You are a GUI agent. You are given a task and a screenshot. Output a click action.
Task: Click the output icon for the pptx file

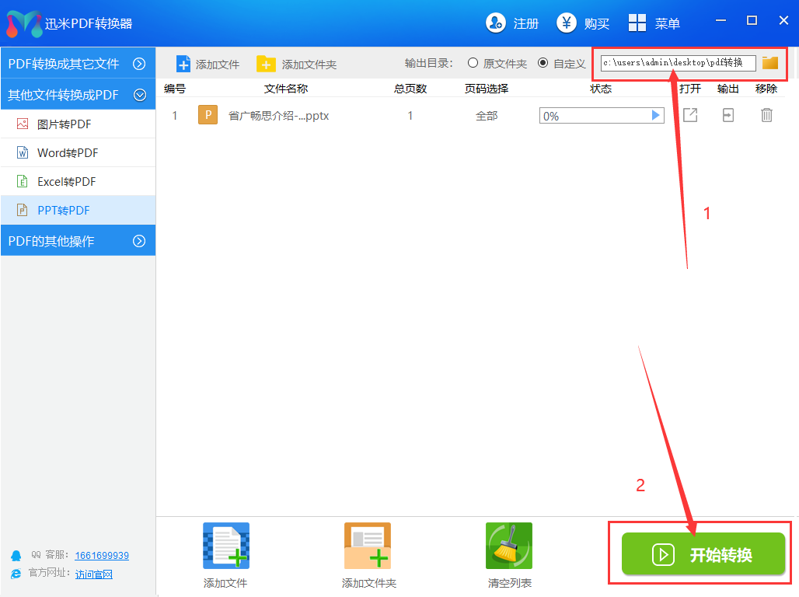(727, 115)
